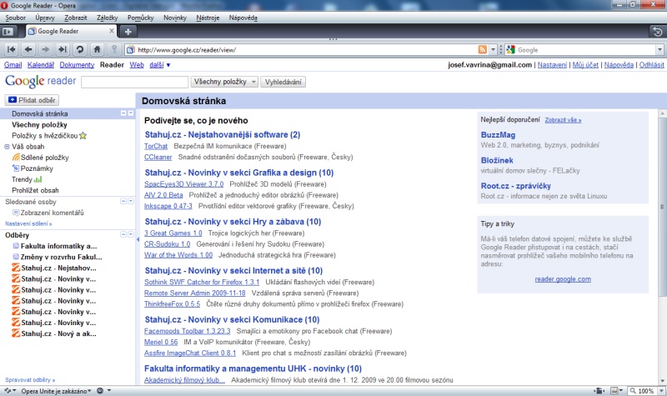Image resolution: width=667 pixels, height=396 pixels.
Task: Click the Opera sync status icon
Action: [8, 391]
